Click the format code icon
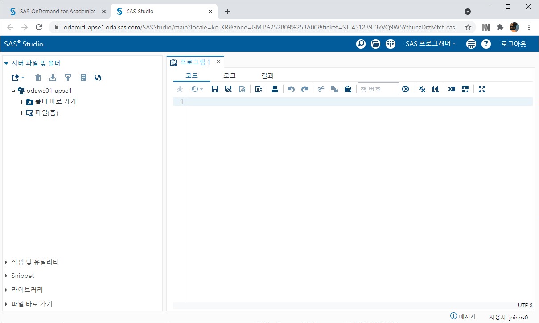The height and width of the screenshot is (323, 539). coord(465,89)
